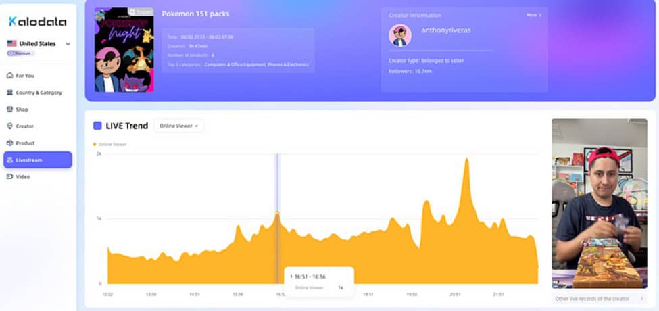This screenshot has width=659, height=311.
Task: Click the Video camera icon in sidebar
Action: tap(9, 177)
